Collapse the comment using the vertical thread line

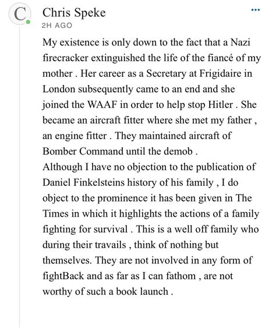[20, 177]
